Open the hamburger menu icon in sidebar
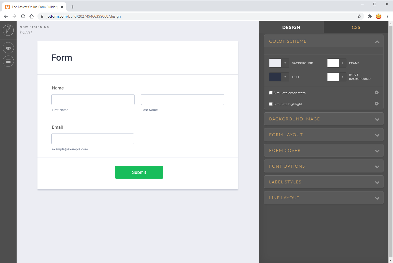Image resolution: width=393 pixels, height=263 pixels. click(x=8, y=61)
